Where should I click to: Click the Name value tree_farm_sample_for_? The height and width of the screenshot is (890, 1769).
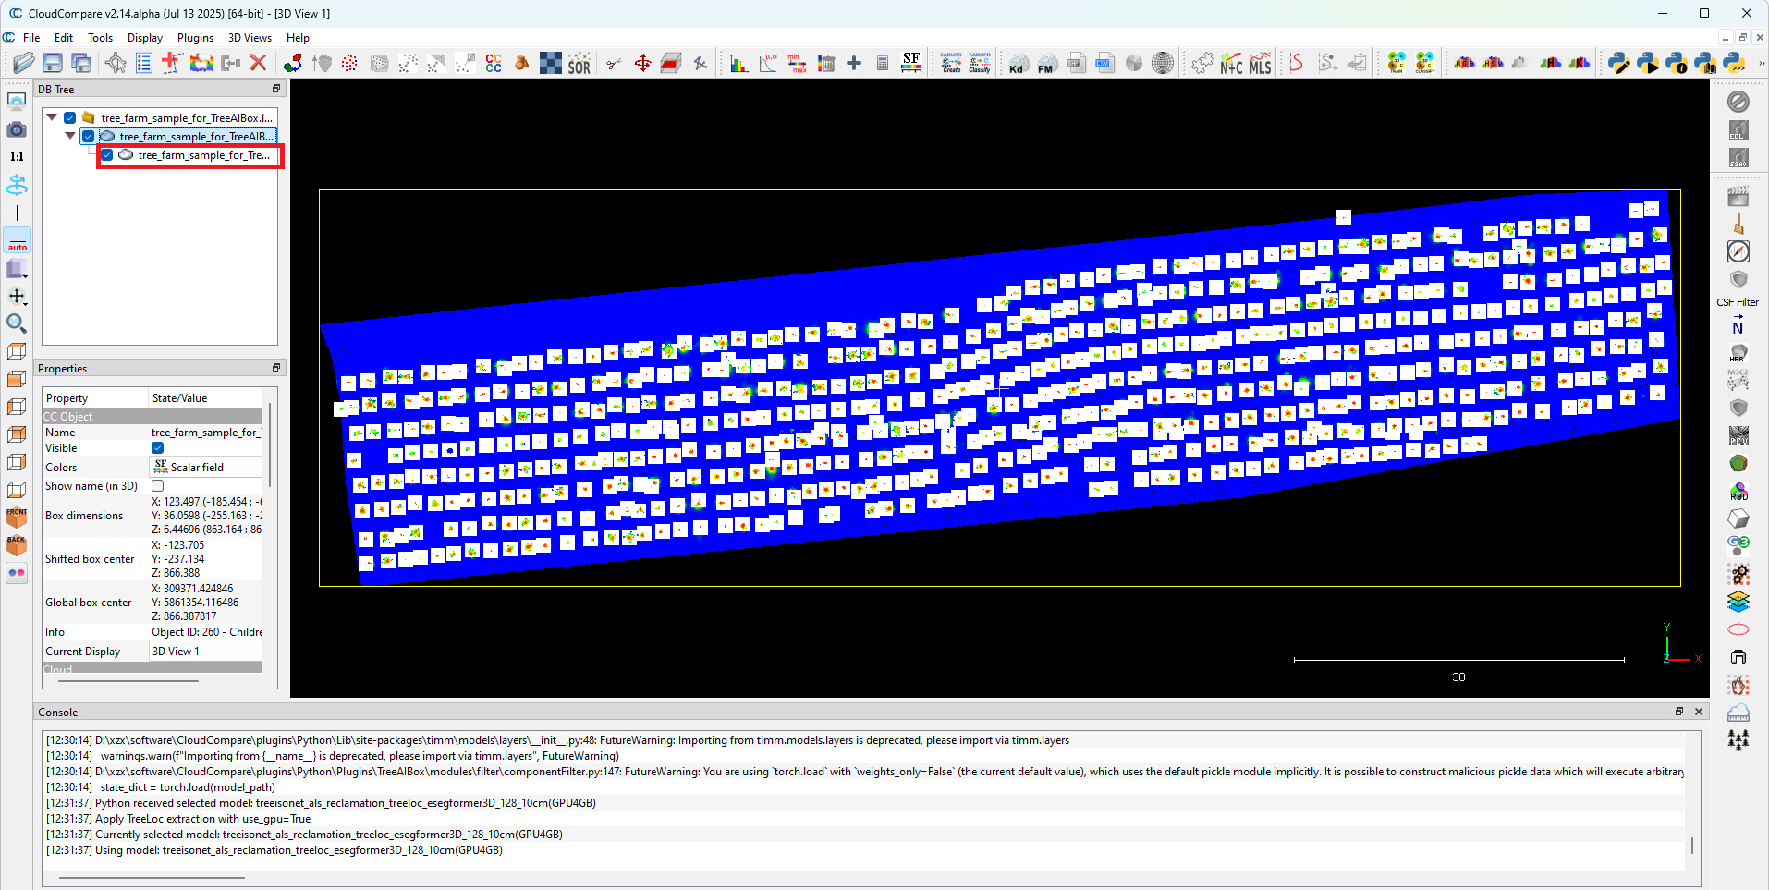pyautogui.click(x=206, y=433)
